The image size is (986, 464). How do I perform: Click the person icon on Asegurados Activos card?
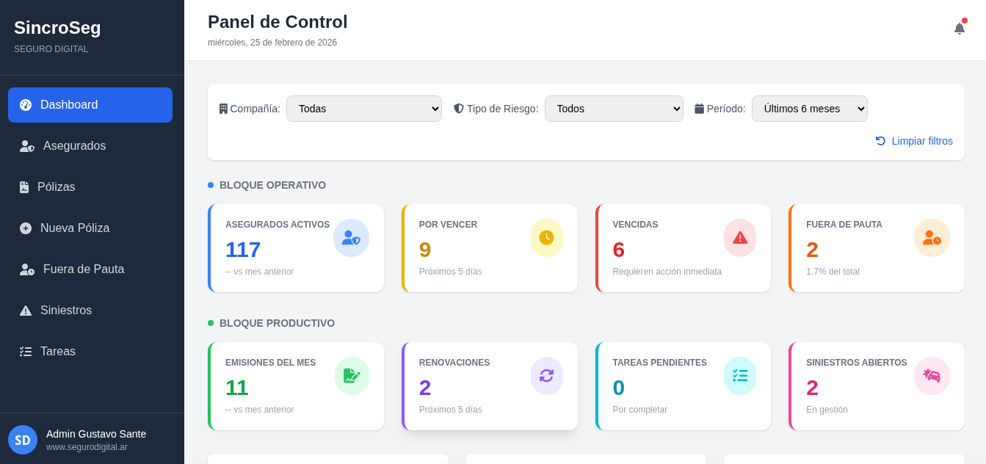[352, 237]
